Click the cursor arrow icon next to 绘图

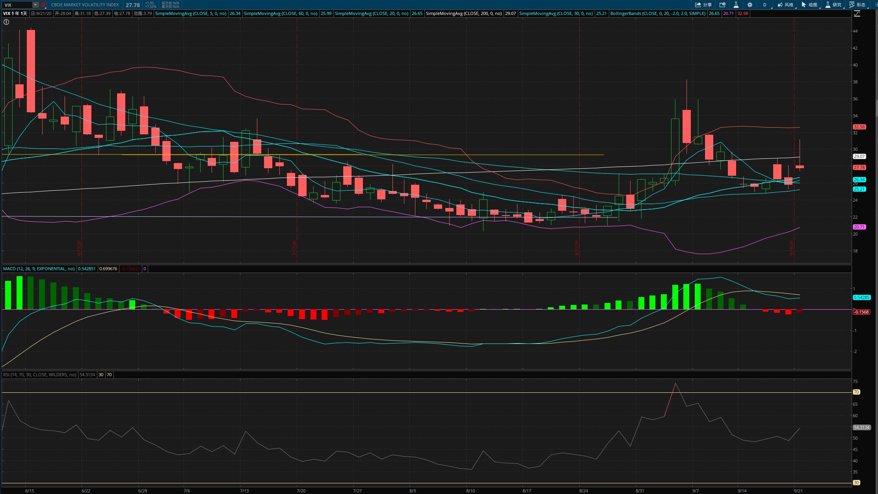pyautogui.click(x=804, y=5)
